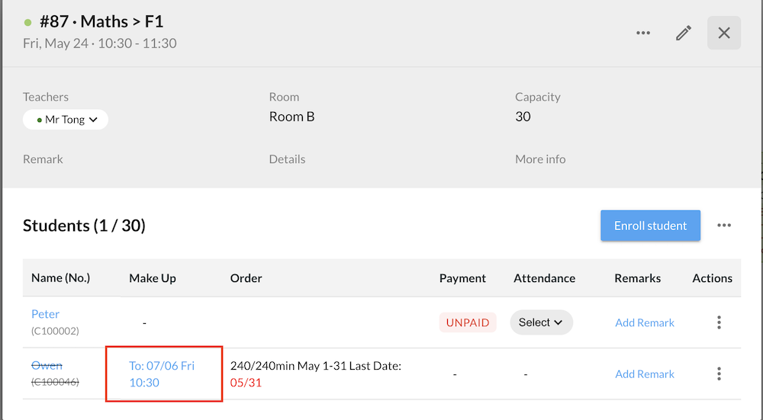The image size is (763, 420).
Task: Click the Make Up column header
Action: [153, 278]
